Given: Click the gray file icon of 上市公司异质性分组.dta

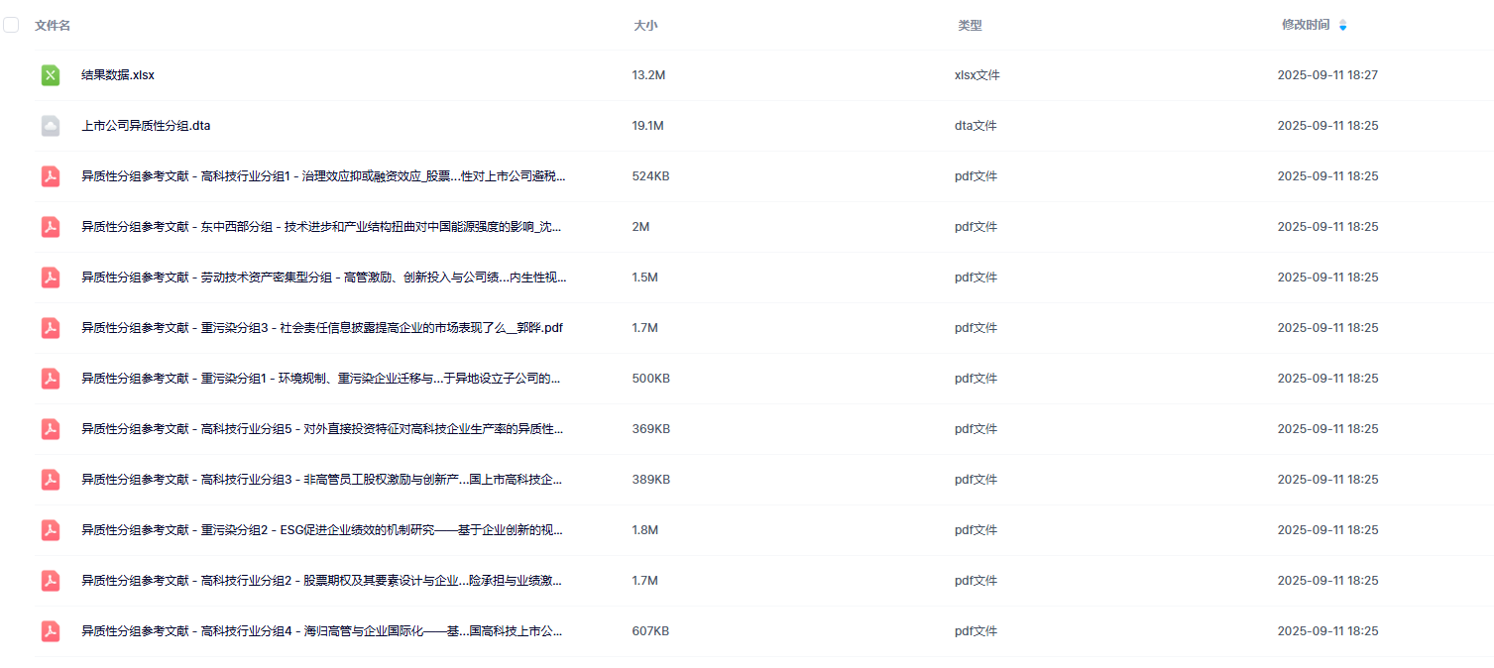Looking at the screenshot, I should point(51,126).
